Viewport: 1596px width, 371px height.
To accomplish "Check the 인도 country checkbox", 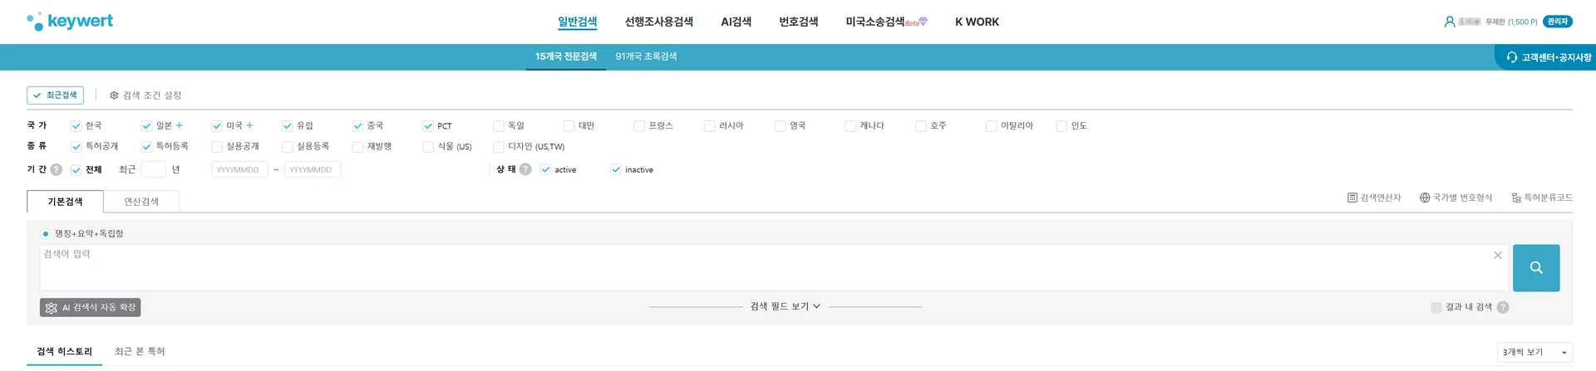I will [1062, 126].
